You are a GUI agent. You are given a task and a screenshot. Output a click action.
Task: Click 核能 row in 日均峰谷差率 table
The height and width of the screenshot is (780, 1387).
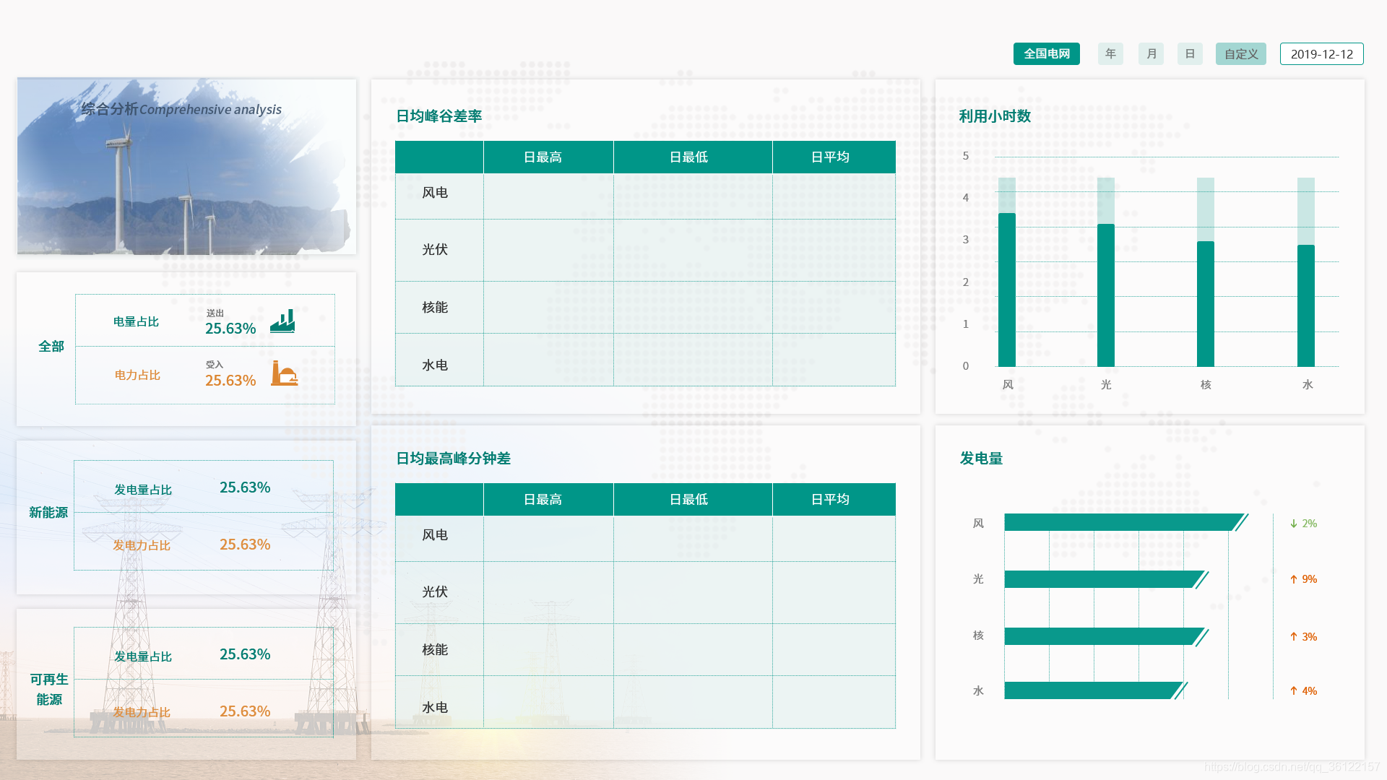pyautogui.click(x=645, y=308)
